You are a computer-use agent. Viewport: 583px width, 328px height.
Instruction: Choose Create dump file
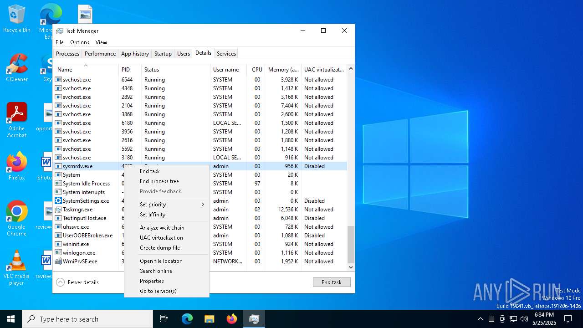[167, 248]
